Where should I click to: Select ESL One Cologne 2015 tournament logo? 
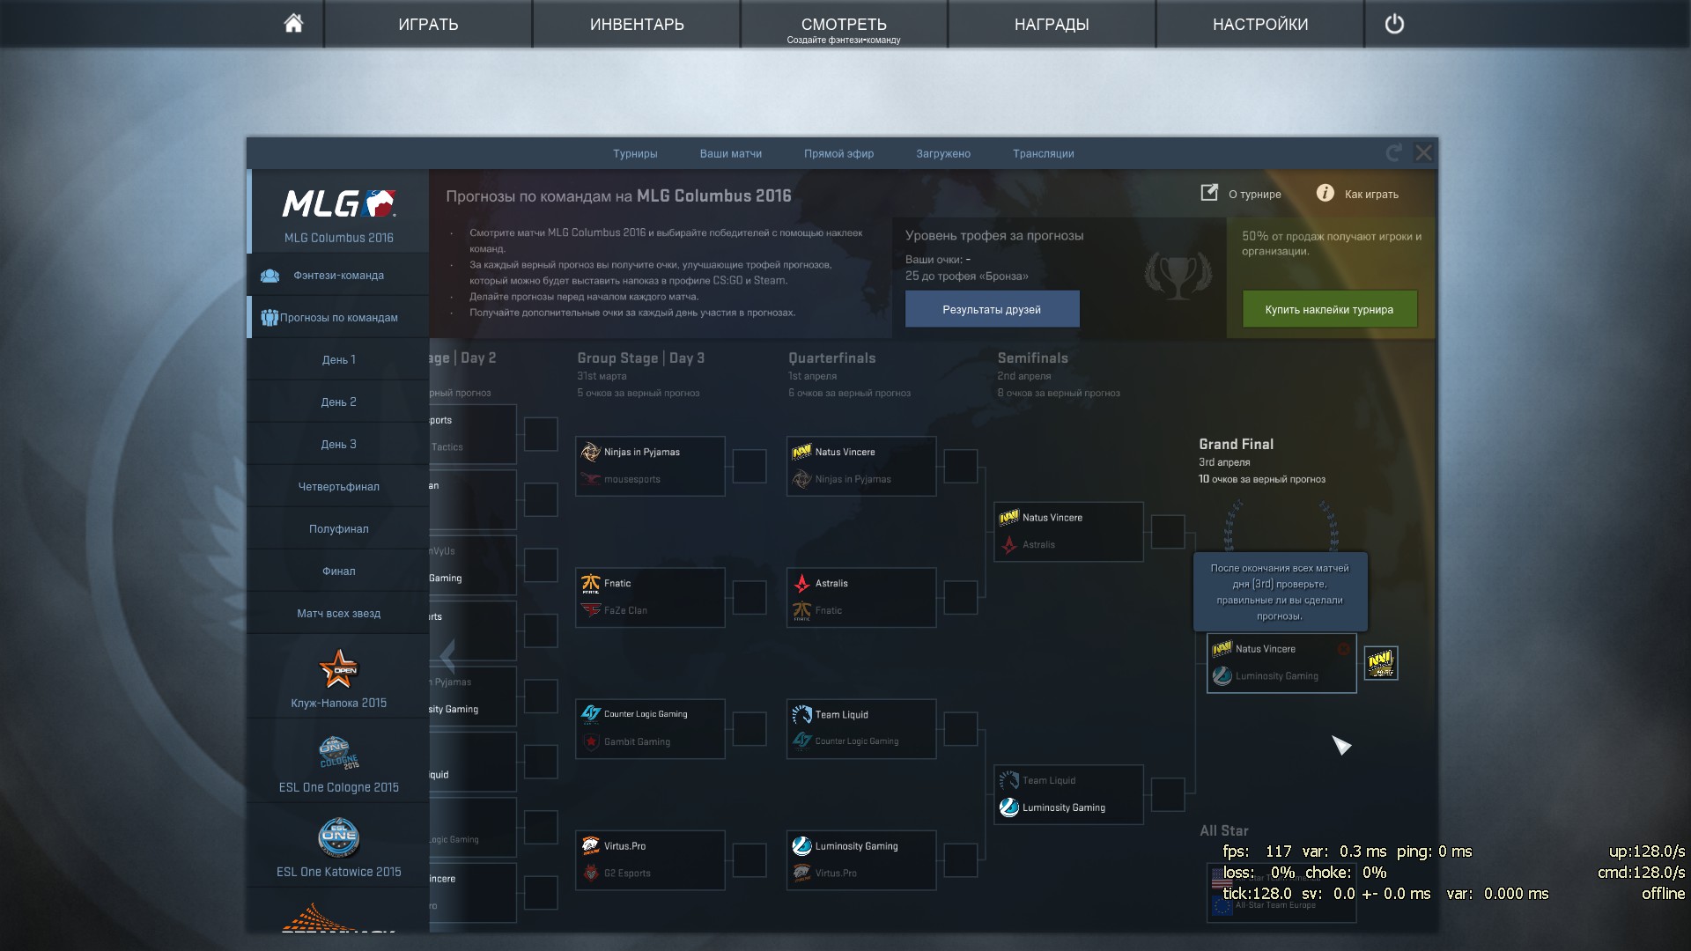(x=338, y=753)
